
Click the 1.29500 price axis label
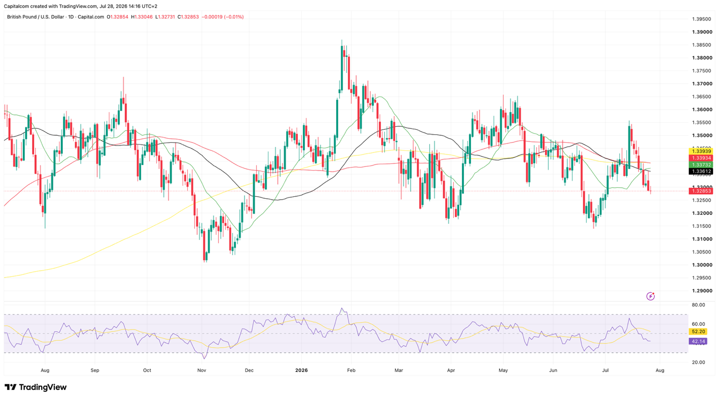[701, 278]
